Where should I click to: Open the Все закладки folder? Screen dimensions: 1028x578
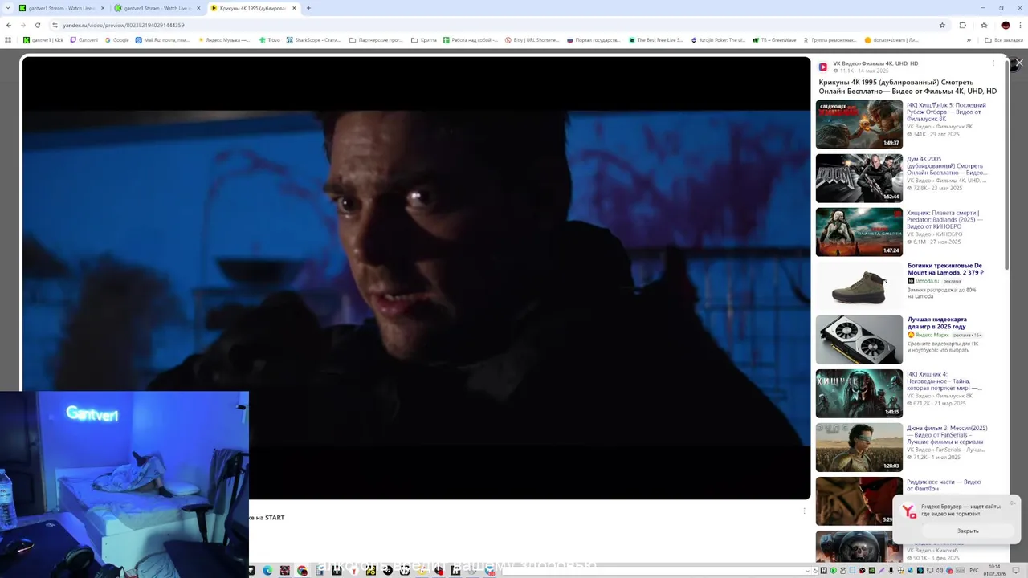click(1005, 39)
